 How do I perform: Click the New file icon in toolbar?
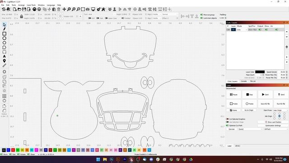coord(15,9)
